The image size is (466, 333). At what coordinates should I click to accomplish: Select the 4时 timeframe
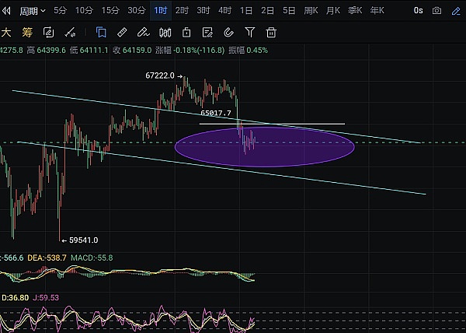(224, 11)
